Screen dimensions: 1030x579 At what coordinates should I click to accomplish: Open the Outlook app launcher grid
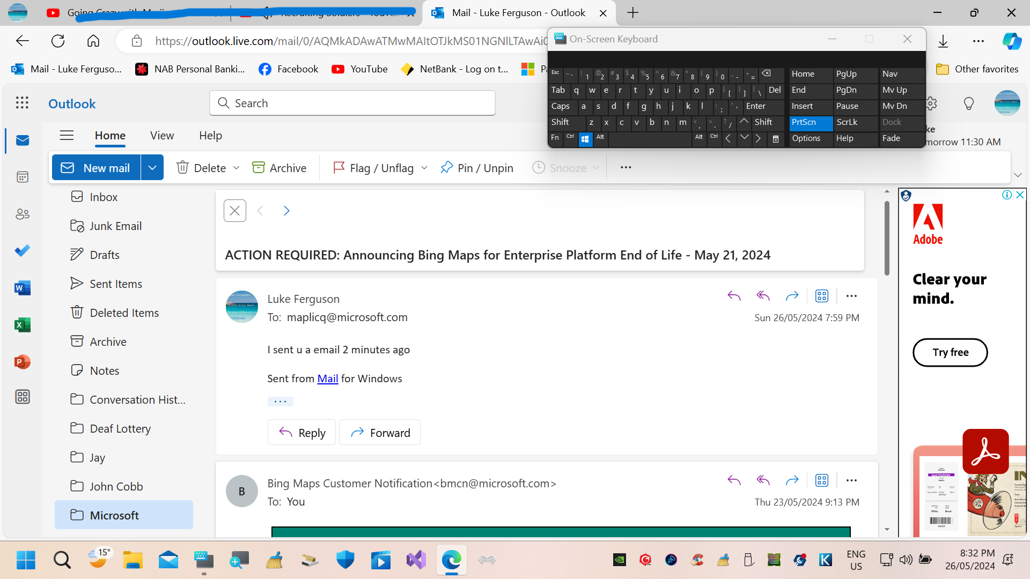[x=22, y=103]
